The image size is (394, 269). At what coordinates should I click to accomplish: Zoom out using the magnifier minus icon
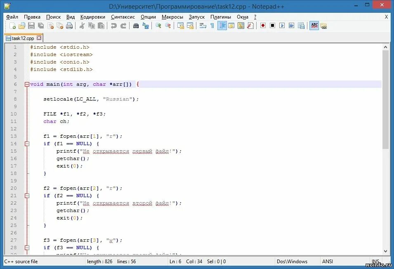point(168,26)
